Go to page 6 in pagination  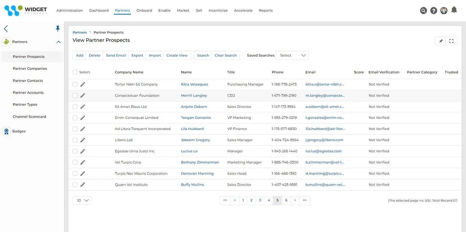[x=286, y=200]
